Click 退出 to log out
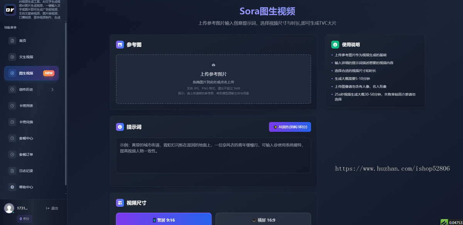This screenshot has width=463, height=225. click(52, 208)
